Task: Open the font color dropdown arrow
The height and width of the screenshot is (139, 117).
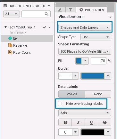Action: [108, 132]
